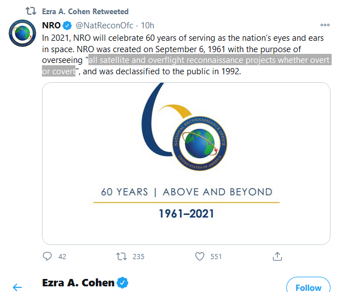The image size is (339, 292).
Task: Click Ezra A. Cohen's verified badge
Action: point(122,283)
